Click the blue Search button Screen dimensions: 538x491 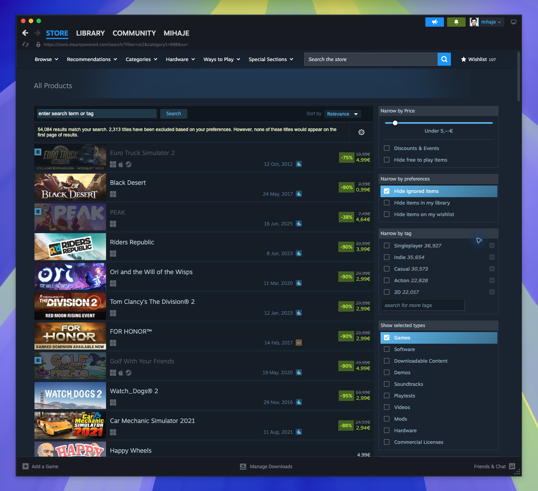coord(174,114)
